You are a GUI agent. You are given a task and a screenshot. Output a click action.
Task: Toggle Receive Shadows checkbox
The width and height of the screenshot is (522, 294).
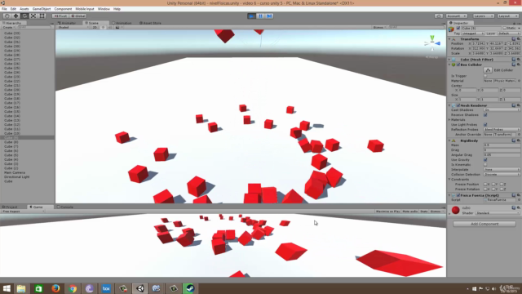(x=485, y=115)
